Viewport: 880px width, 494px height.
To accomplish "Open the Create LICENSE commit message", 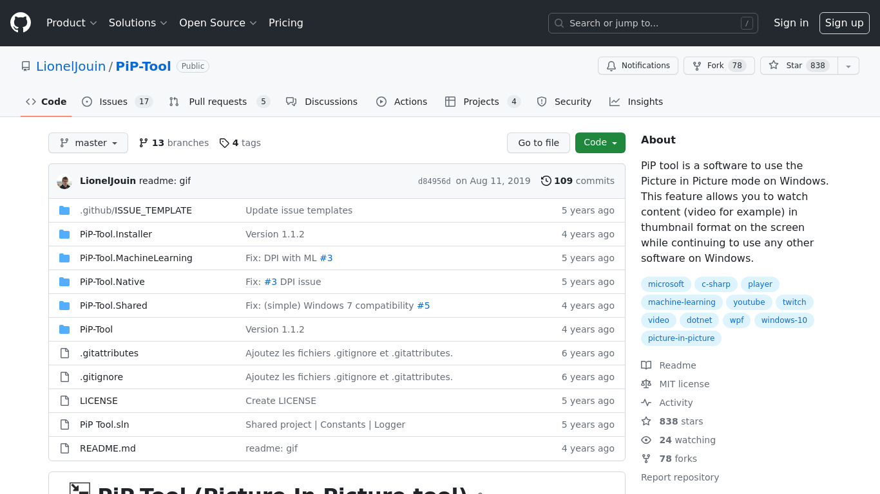I will pyautogui.click(x=281, y=401).
